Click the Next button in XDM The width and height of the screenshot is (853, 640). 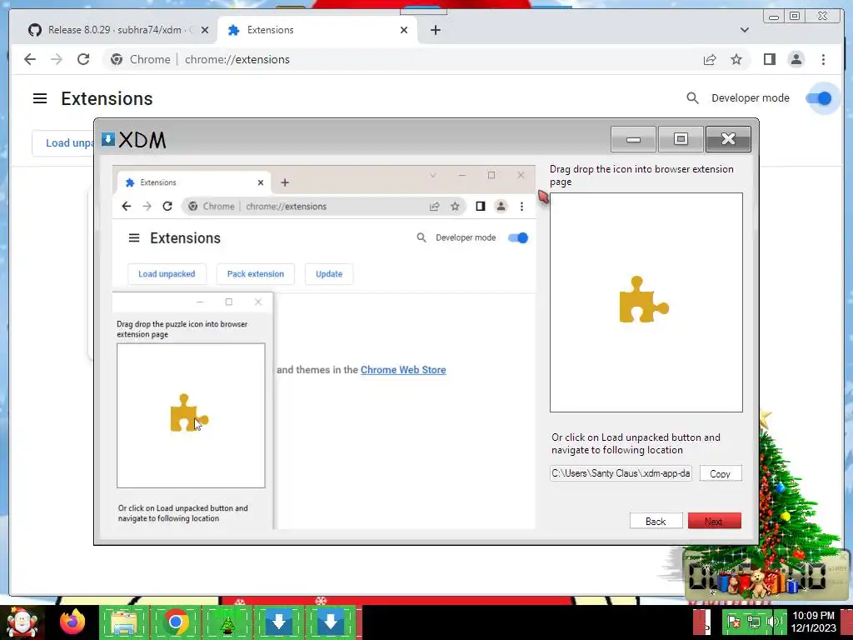pos(714,521)
